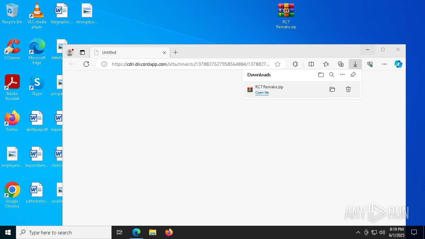
Task: Reload the current page
Action: coord(86,64)
